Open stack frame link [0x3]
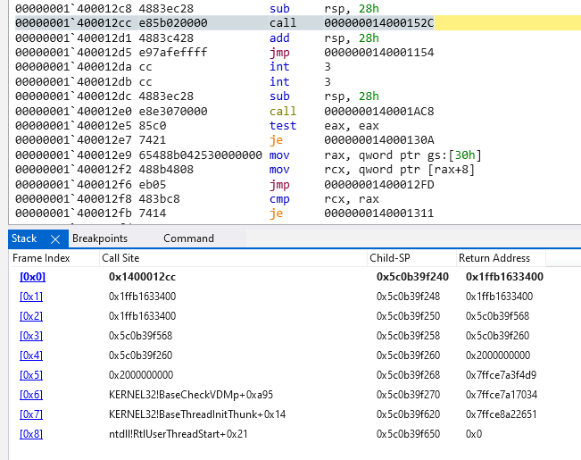The width and height of the screenshot is (581, 460). click(x=31, y=336)
